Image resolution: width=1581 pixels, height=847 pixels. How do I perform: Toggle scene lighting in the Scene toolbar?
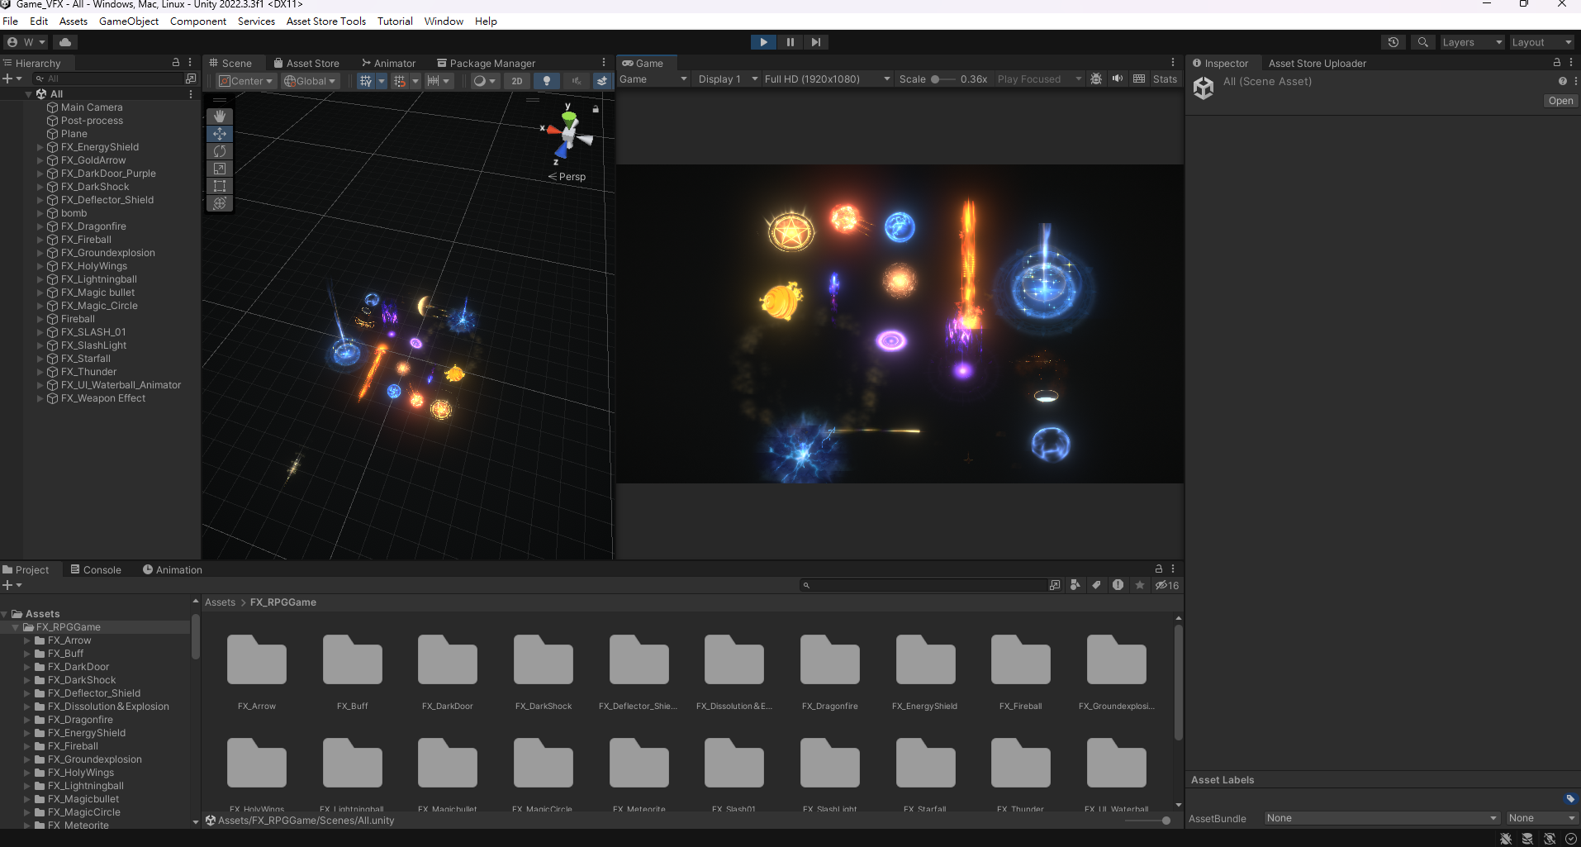click(546, 80)
